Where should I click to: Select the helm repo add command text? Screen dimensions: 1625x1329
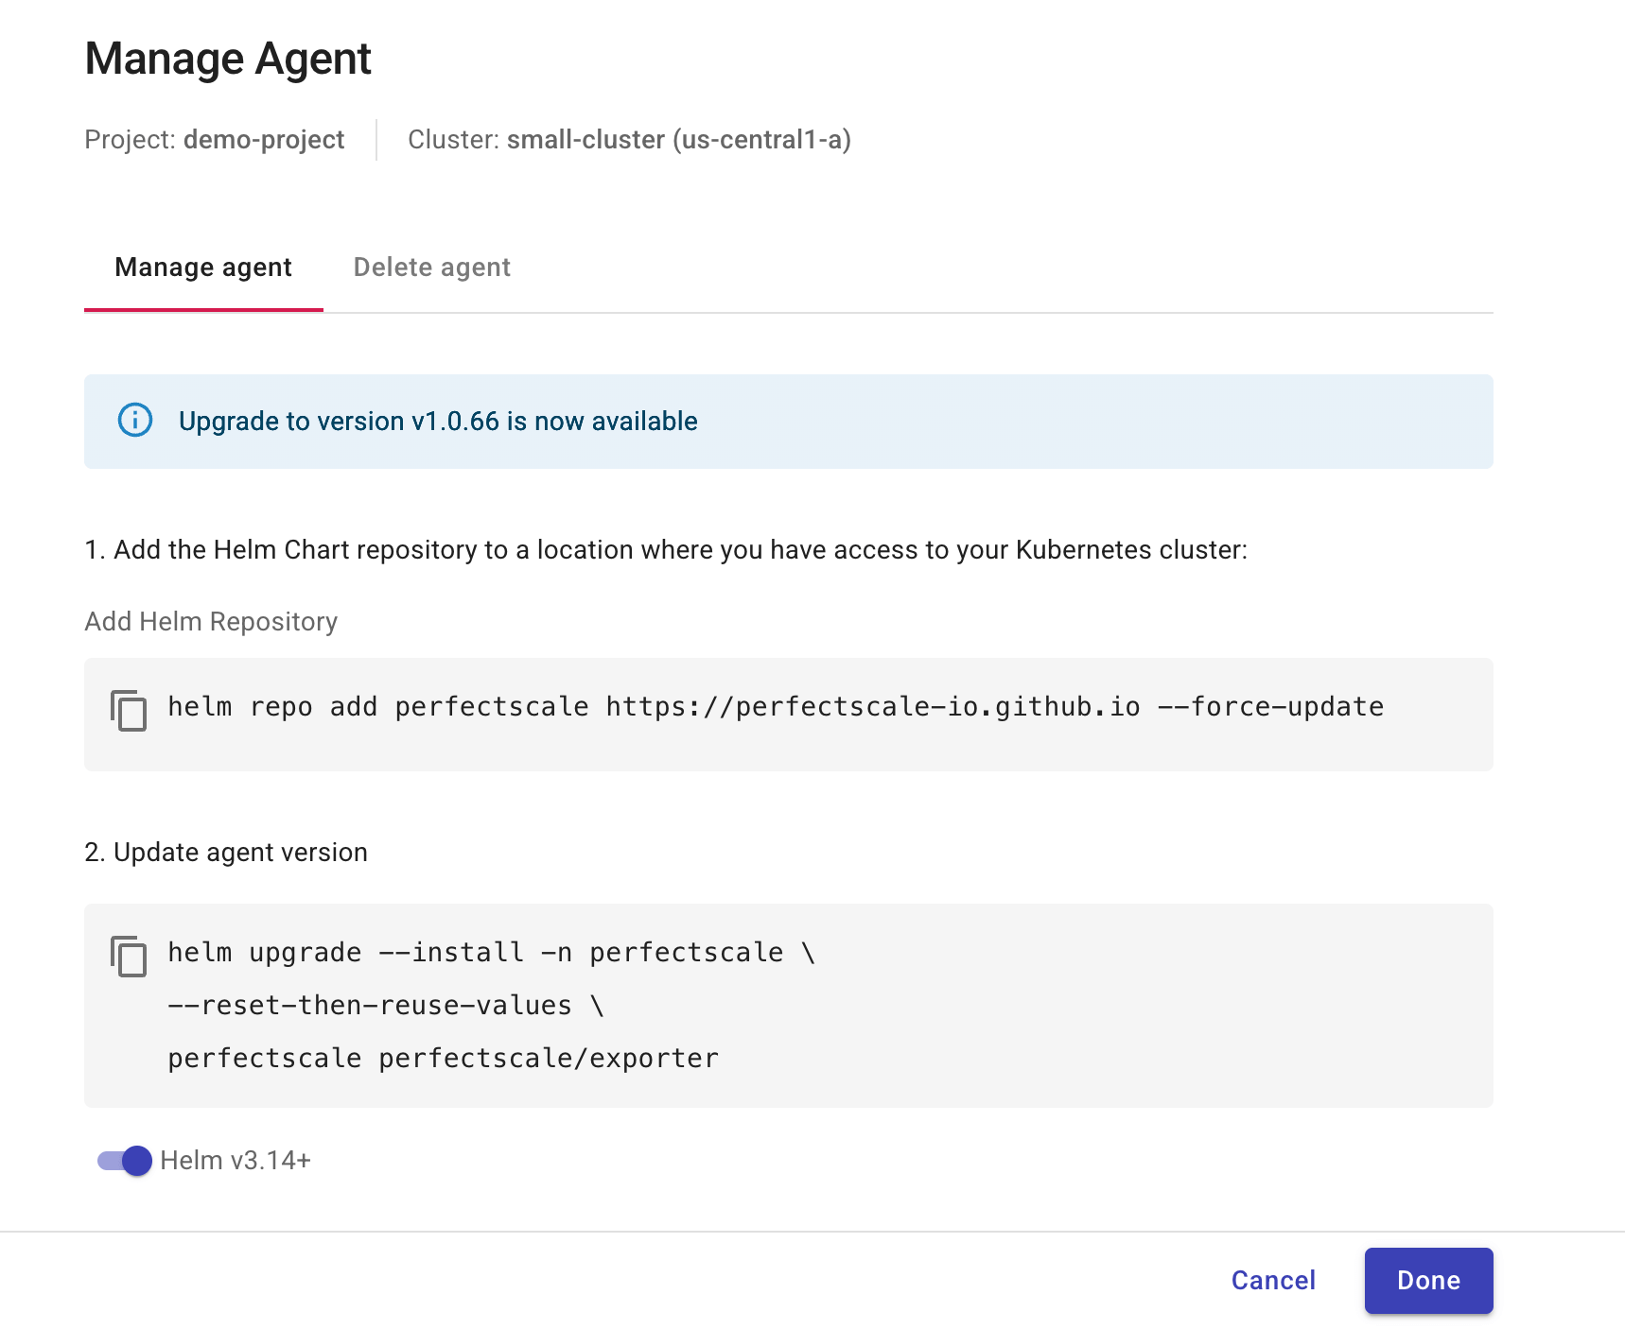[774, 706]
